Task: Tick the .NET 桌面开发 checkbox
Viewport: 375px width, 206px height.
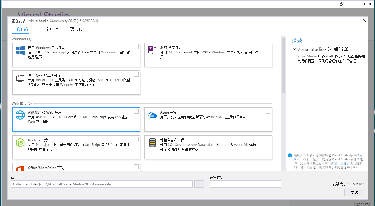Action: click(x=268, y=47)
